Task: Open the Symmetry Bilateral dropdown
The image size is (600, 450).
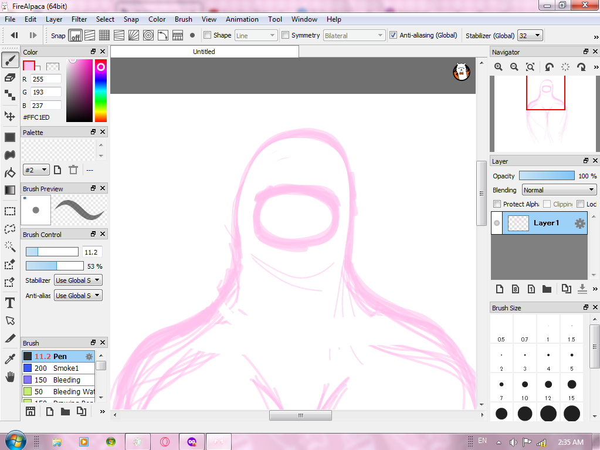Action: pyautogui.click(x=354, y=36)
